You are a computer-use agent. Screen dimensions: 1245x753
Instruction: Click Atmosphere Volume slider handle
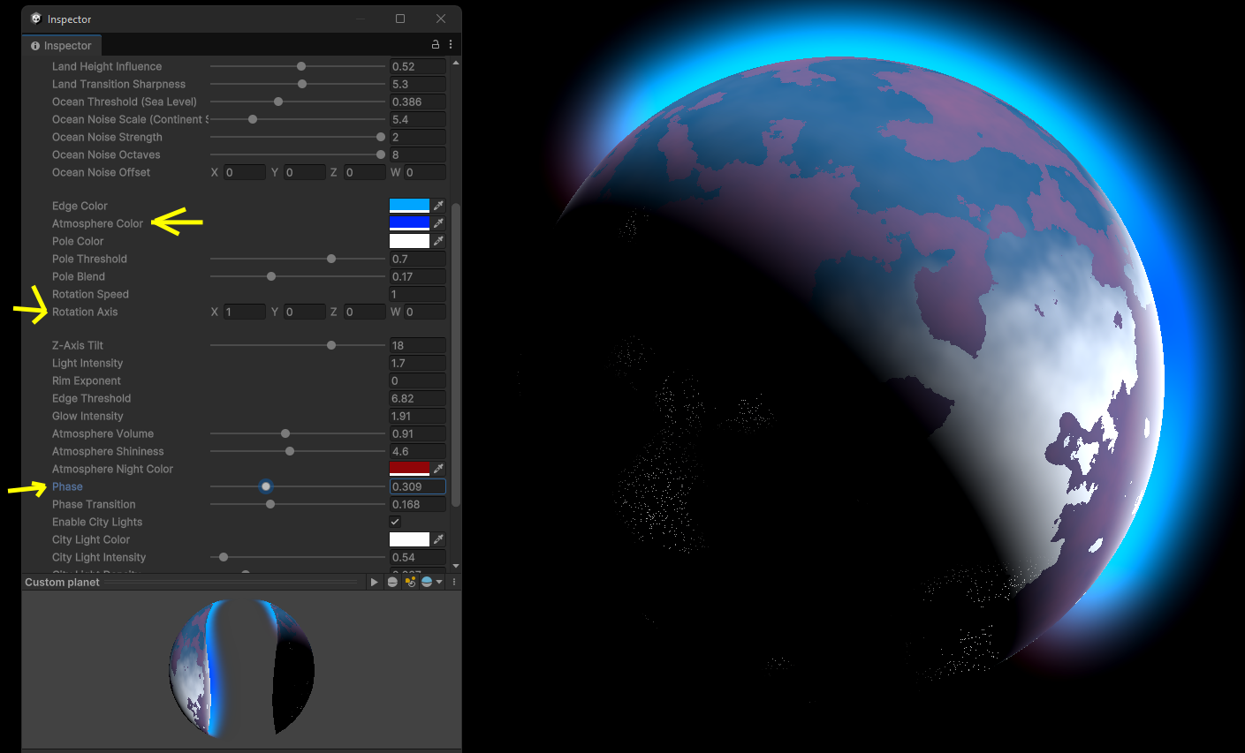coord(285,433)
